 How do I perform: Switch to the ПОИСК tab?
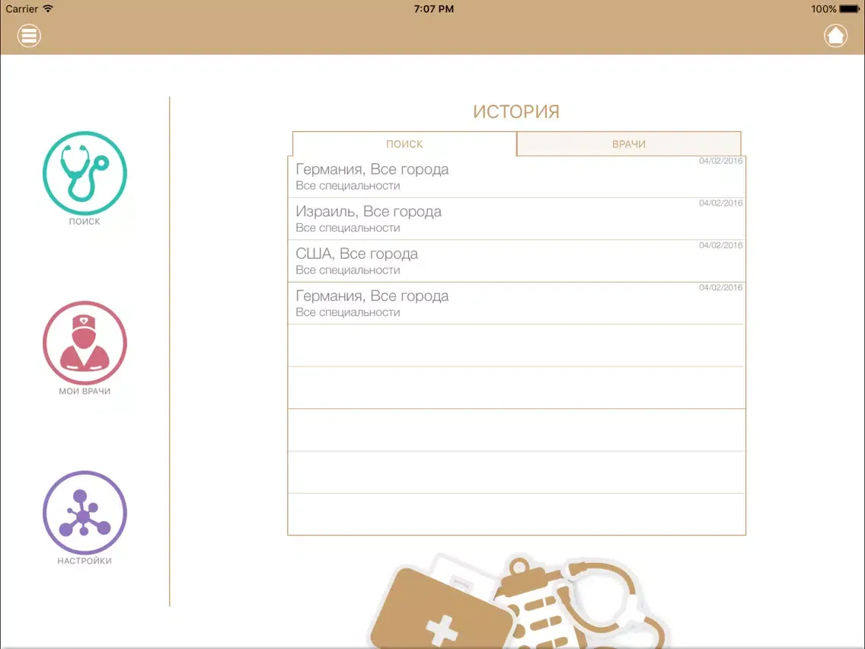point(404,144)
